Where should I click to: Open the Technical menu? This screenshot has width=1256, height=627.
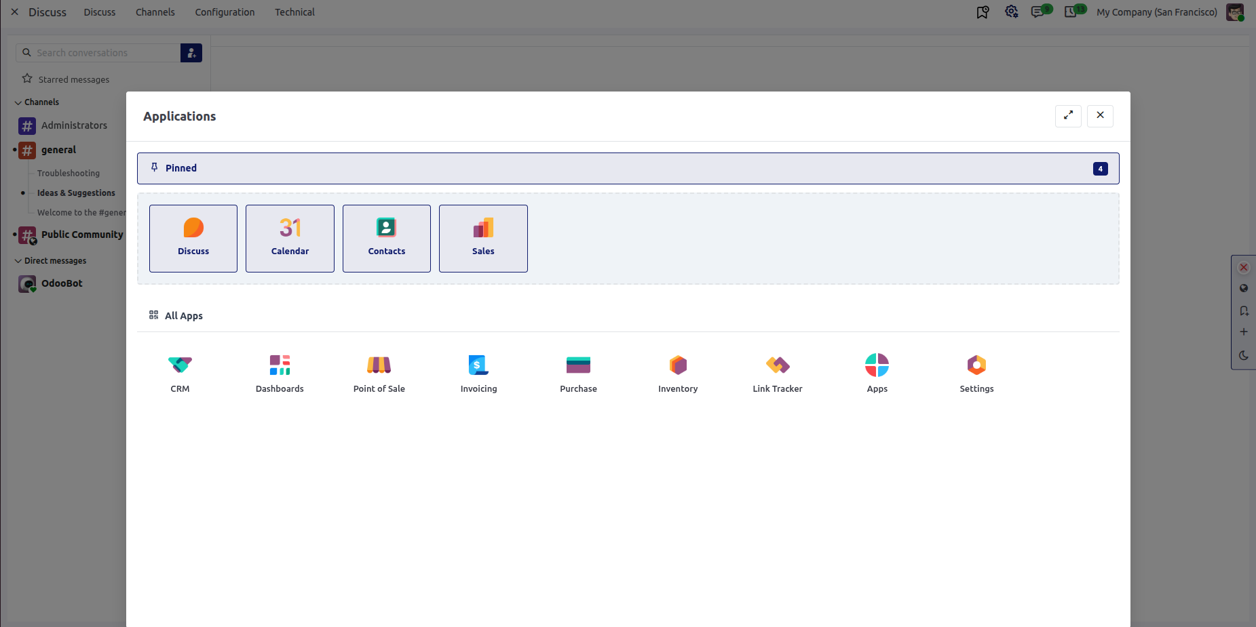[294, 12]
